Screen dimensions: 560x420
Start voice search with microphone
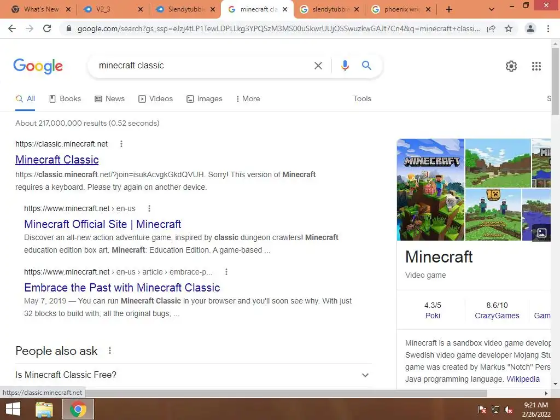[x=345, y=66]
